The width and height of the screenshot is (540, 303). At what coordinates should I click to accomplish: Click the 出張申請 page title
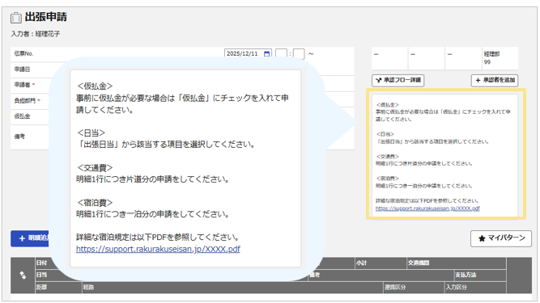(46, 17)
